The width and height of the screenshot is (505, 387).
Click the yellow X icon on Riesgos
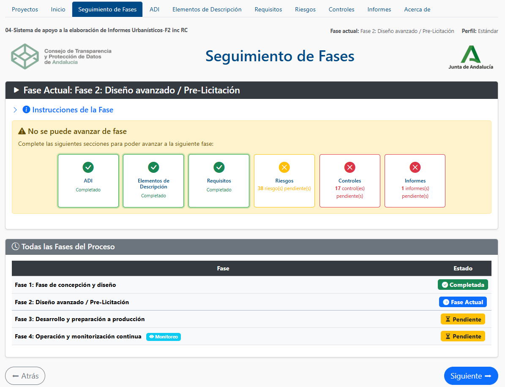pos(284,167)
